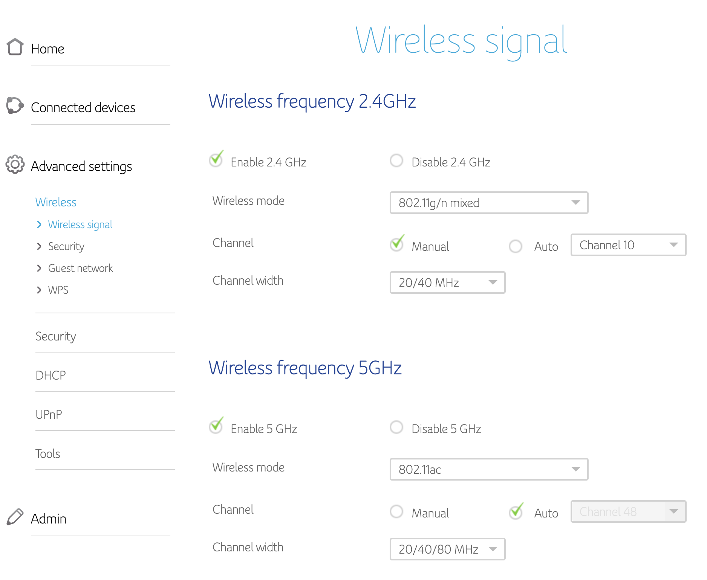Click the chevron beside WPS
This screenshot has width=707, height=580.
click(x=40, y=290)
